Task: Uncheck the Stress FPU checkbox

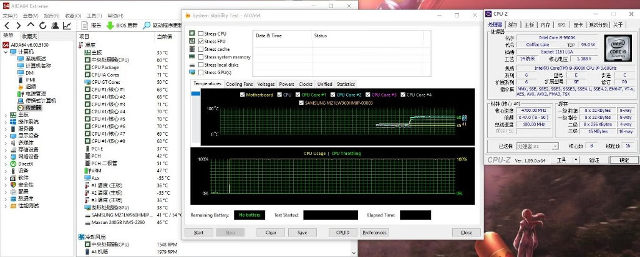Action: click(x=201, y=41)
